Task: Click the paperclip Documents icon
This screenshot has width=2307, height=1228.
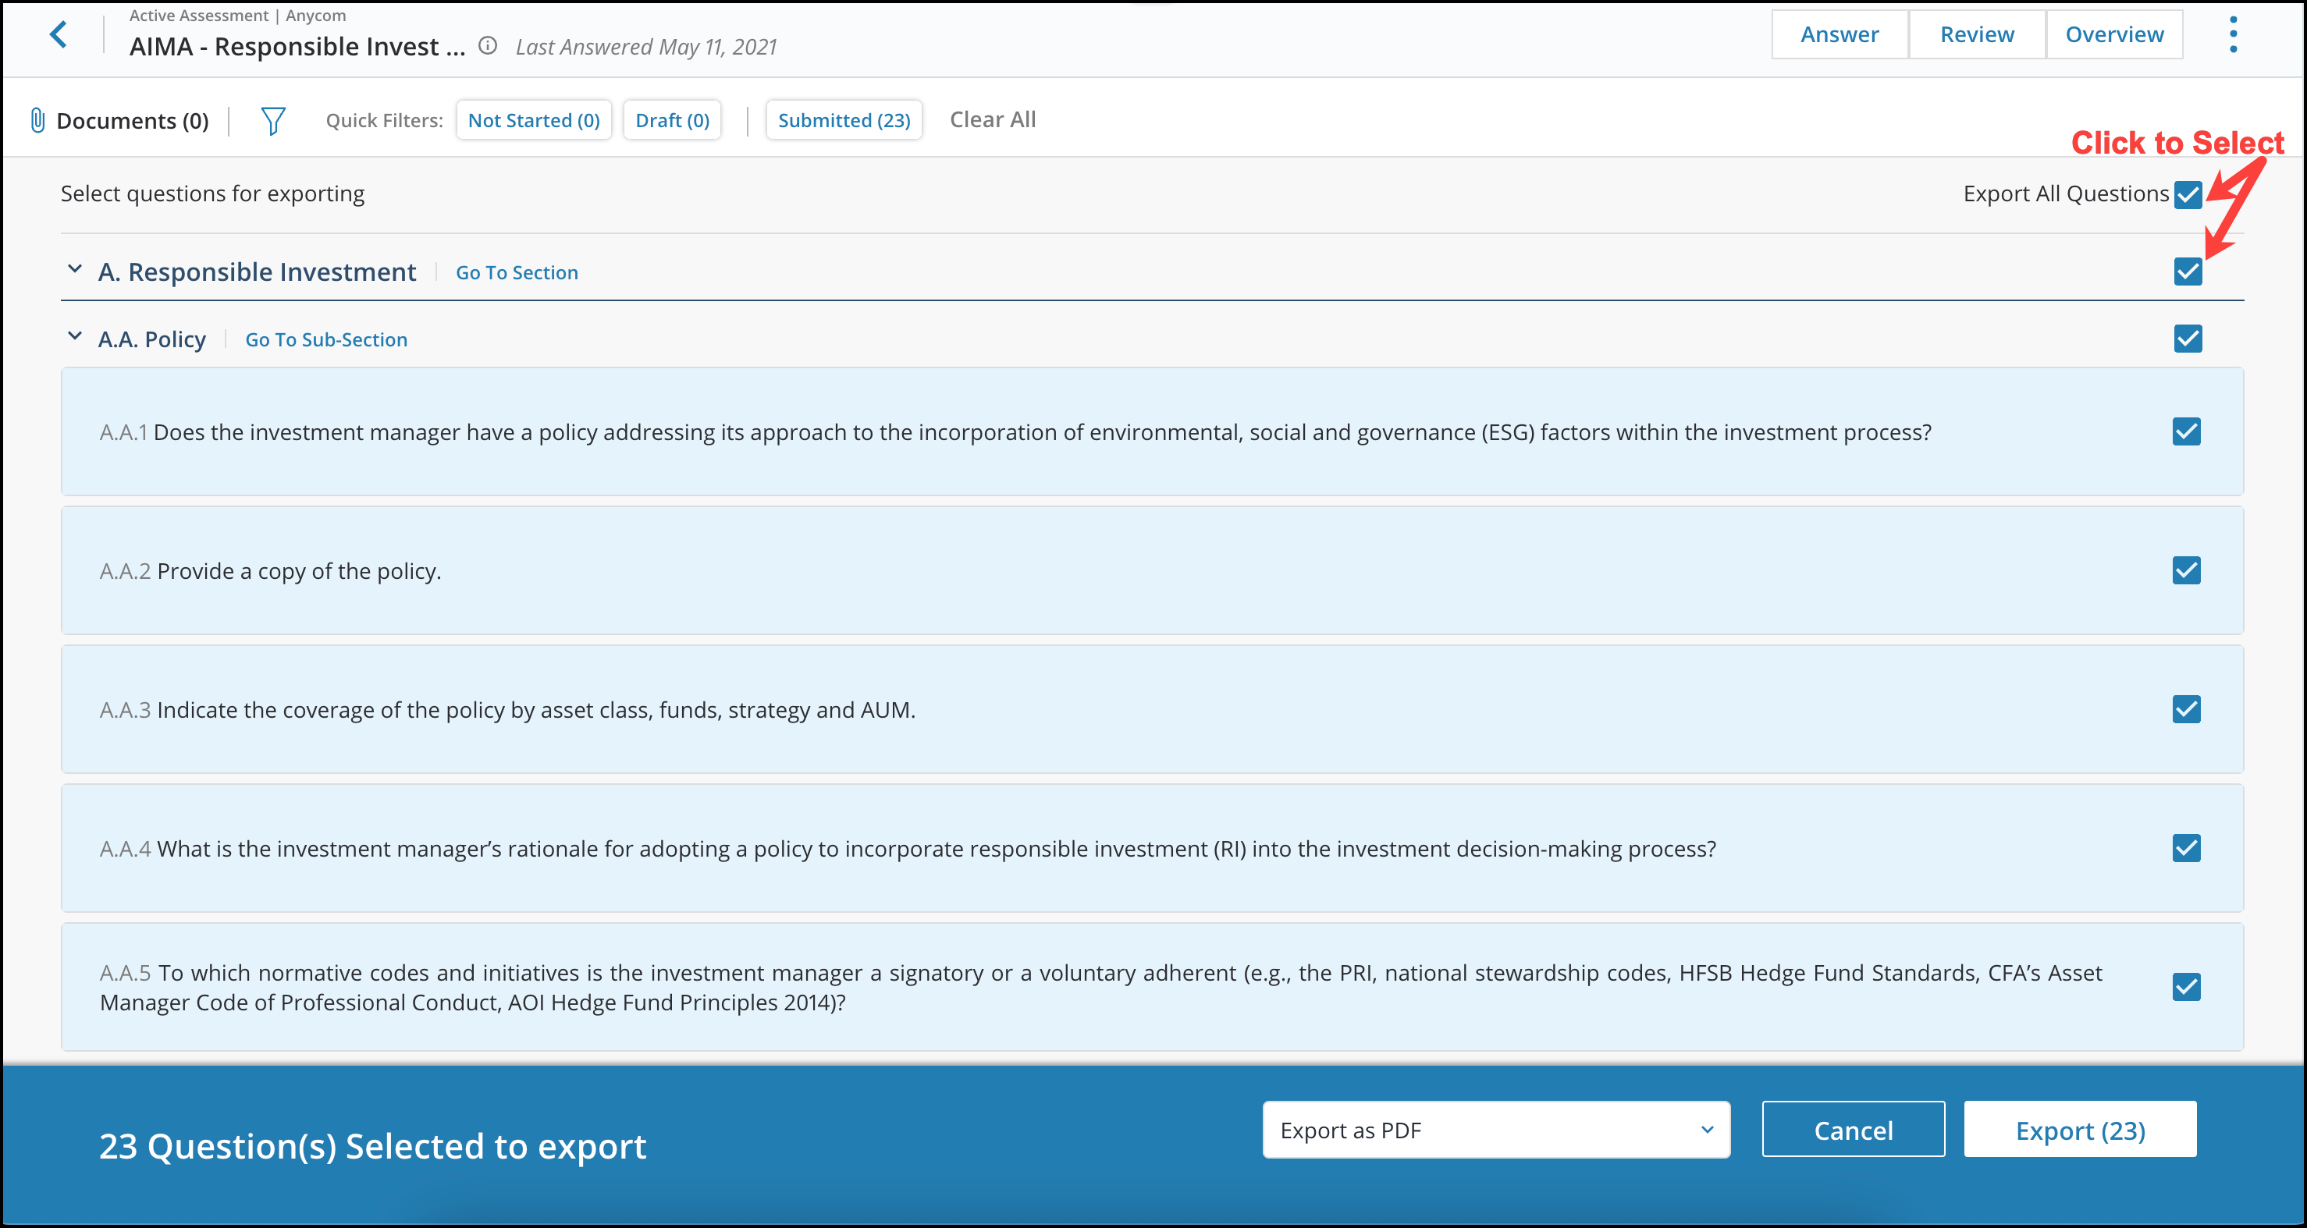Action: point(37,120)
